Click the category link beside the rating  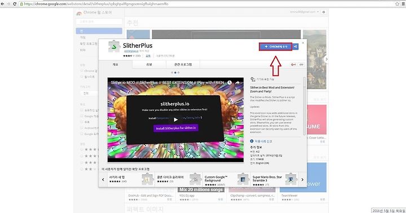pyautogui.click(x=148, y=56)
